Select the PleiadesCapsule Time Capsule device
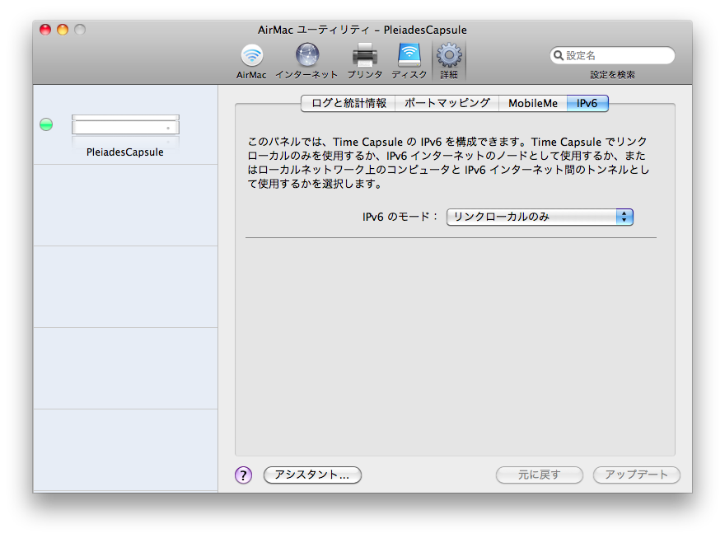This screenshot has height=538, width=725. (125, 124)
